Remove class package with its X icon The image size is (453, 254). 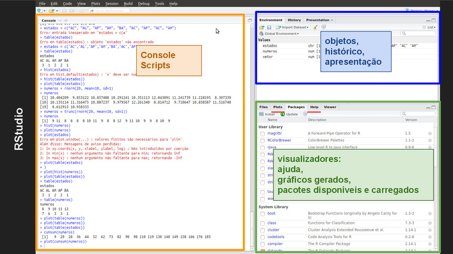pyautogui.click(x=430, y=223)
